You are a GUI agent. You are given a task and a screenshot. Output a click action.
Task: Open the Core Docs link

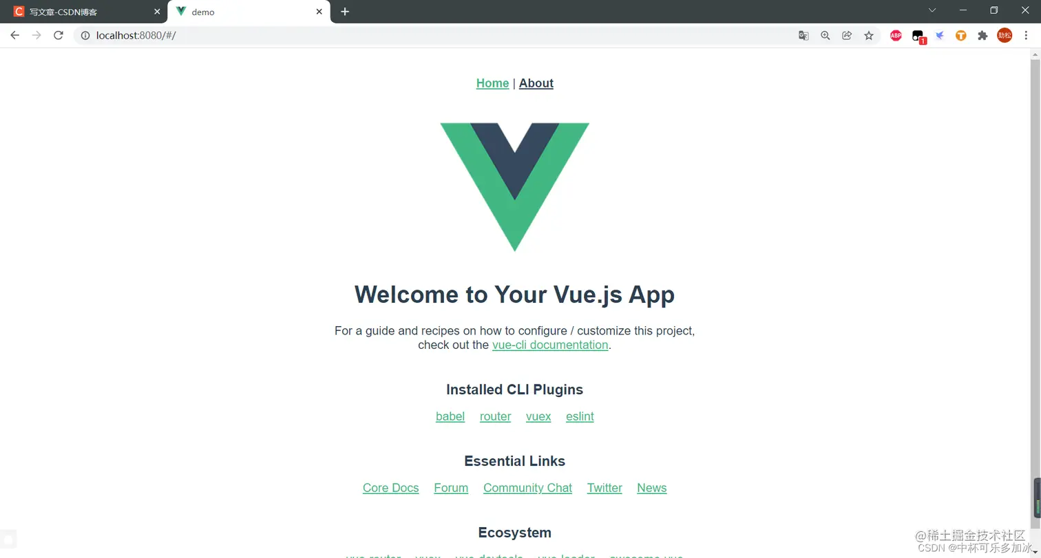coord(390,488)
